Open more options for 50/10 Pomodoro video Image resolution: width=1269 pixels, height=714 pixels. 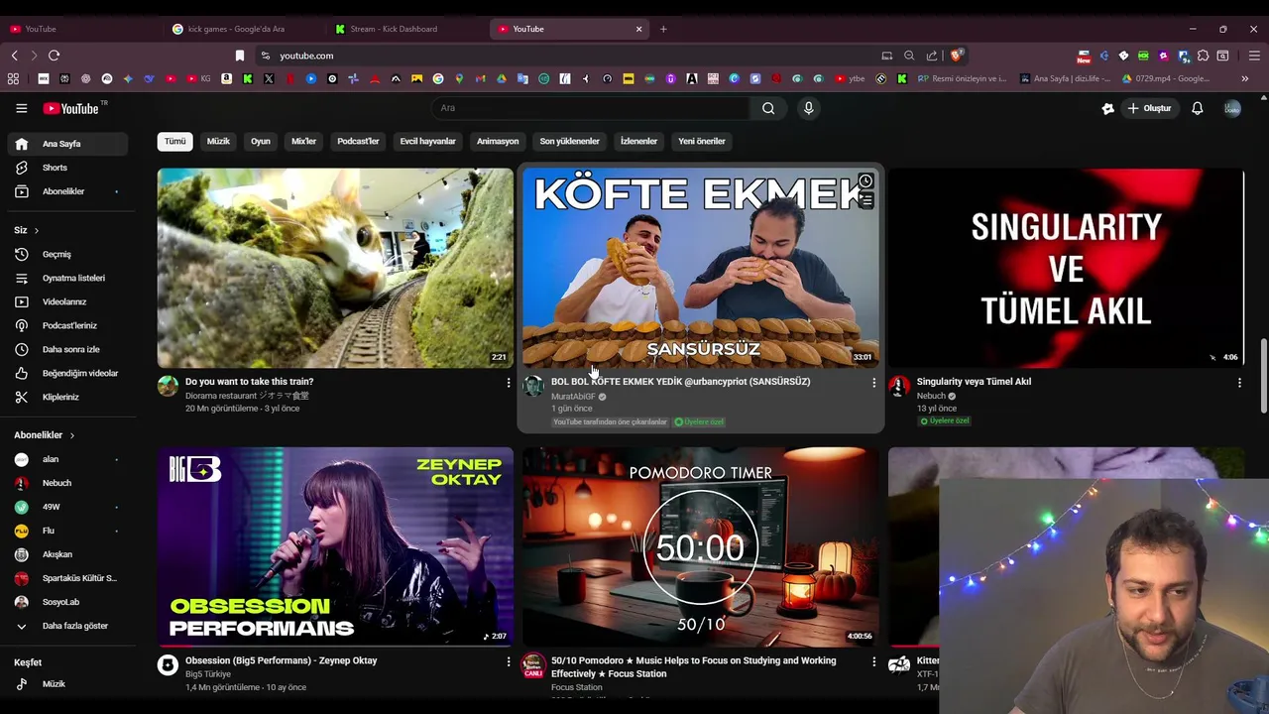coord(873,661)
